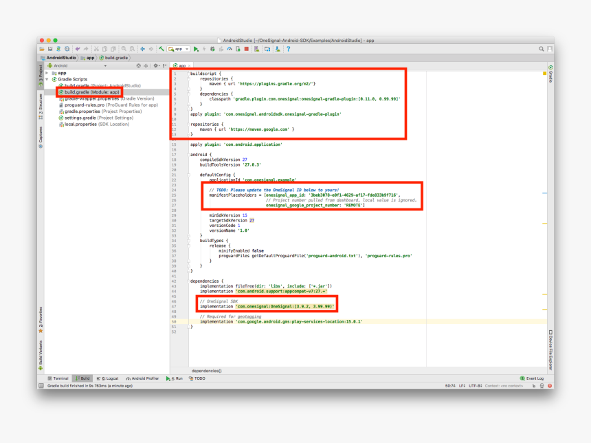Open the Logcat tool tab
The width and height of the screenshot is (591, 443).
tap(108, 378)
